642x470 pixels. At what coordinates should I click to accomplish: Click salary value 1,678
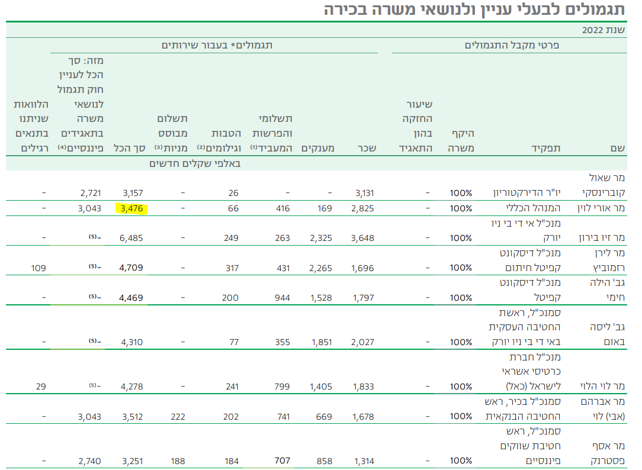point(363,417)
